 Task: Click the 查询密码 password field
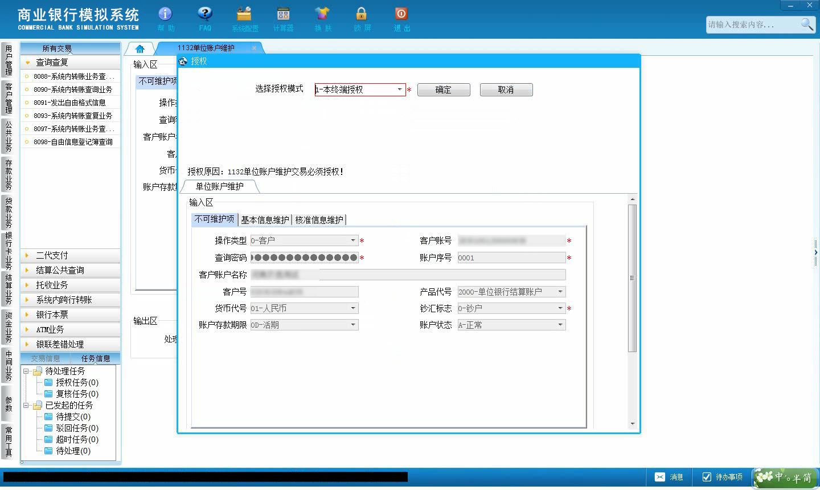pyautogui.click(x=304, y=258)
